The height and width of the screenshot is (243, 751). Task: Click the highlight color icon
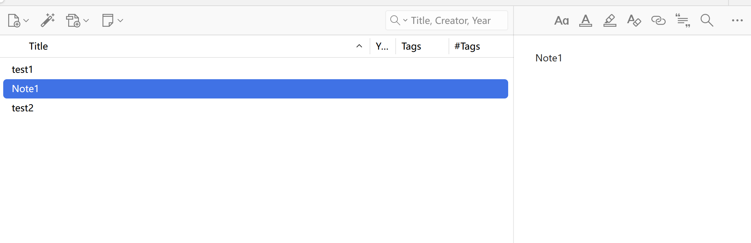point(610,20)
